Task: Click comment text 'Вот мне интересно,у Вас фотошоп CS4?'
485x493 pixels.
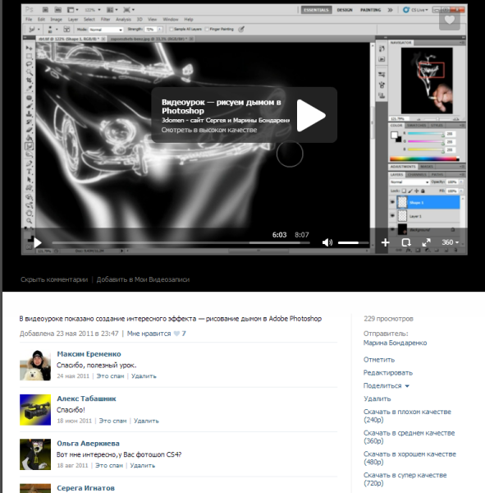Action: tap(119, 454)
